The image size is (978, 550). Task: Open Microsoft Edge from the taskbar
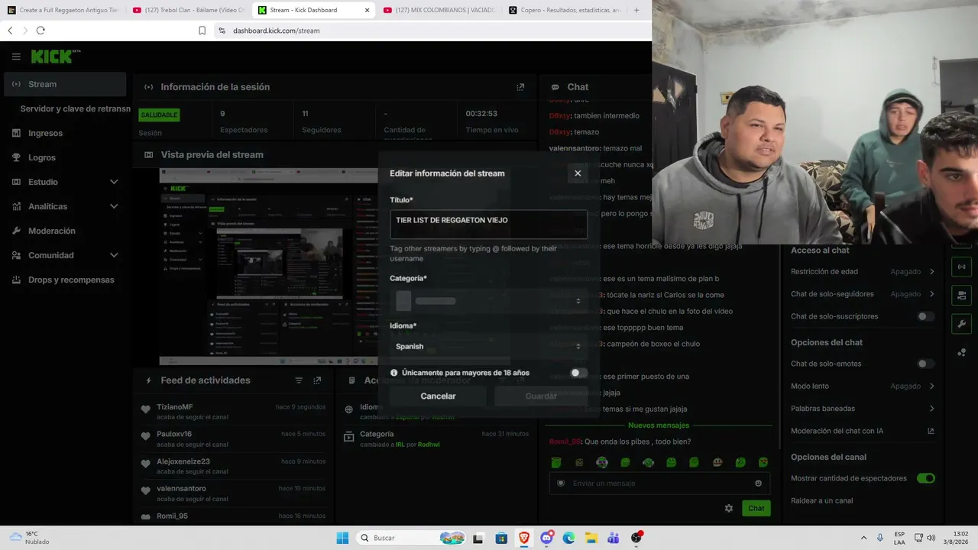pyautogui.click(x=568, y=538)
